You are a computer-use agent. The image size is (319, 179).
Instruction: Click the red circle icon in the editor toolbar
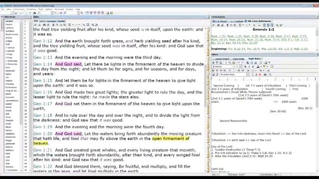[x=260, y=75]
